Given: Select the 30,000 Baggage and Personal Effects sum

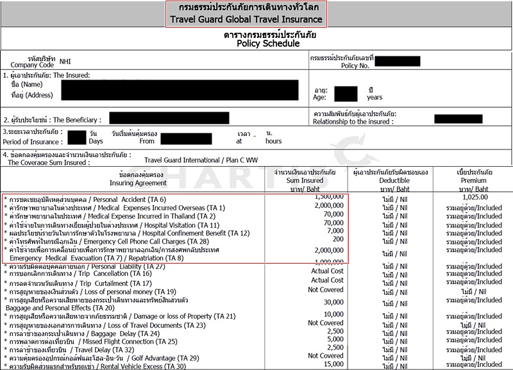Looking at the screenshot, I should (x=333, y=302).
